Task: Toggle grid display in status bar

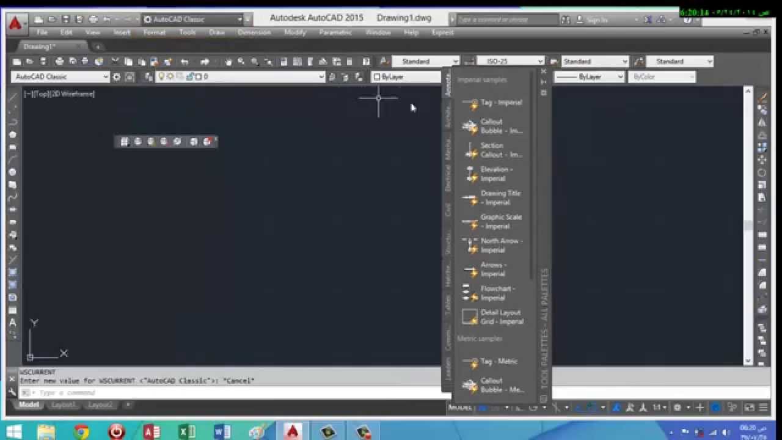Action: click(483, 407)
